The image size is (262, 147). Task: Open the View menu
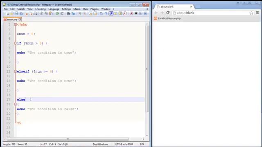click(30, 9)
